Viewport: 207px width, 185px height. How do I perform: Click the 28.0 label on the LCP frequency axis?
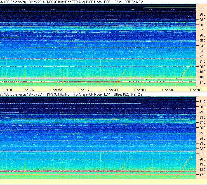pos(202,117)
